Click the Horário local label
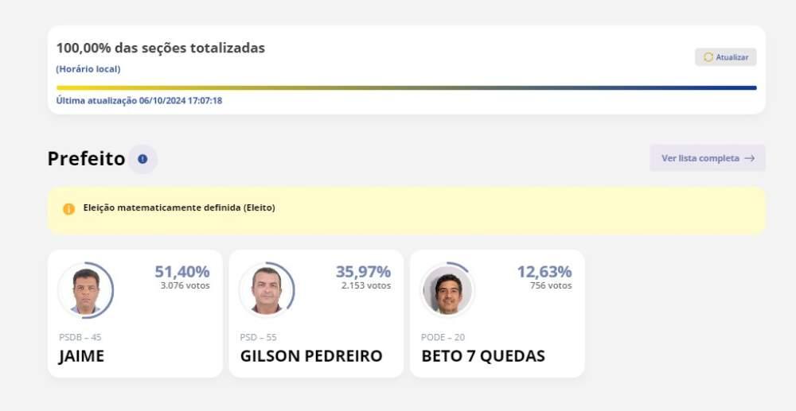 (x=88, y=69)
